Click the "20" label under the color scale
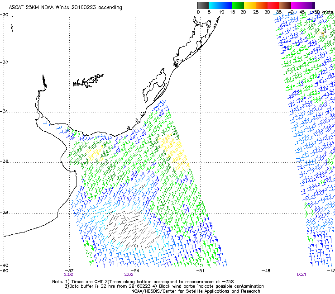This screenshot has height=294, width=335. (244, 12)
